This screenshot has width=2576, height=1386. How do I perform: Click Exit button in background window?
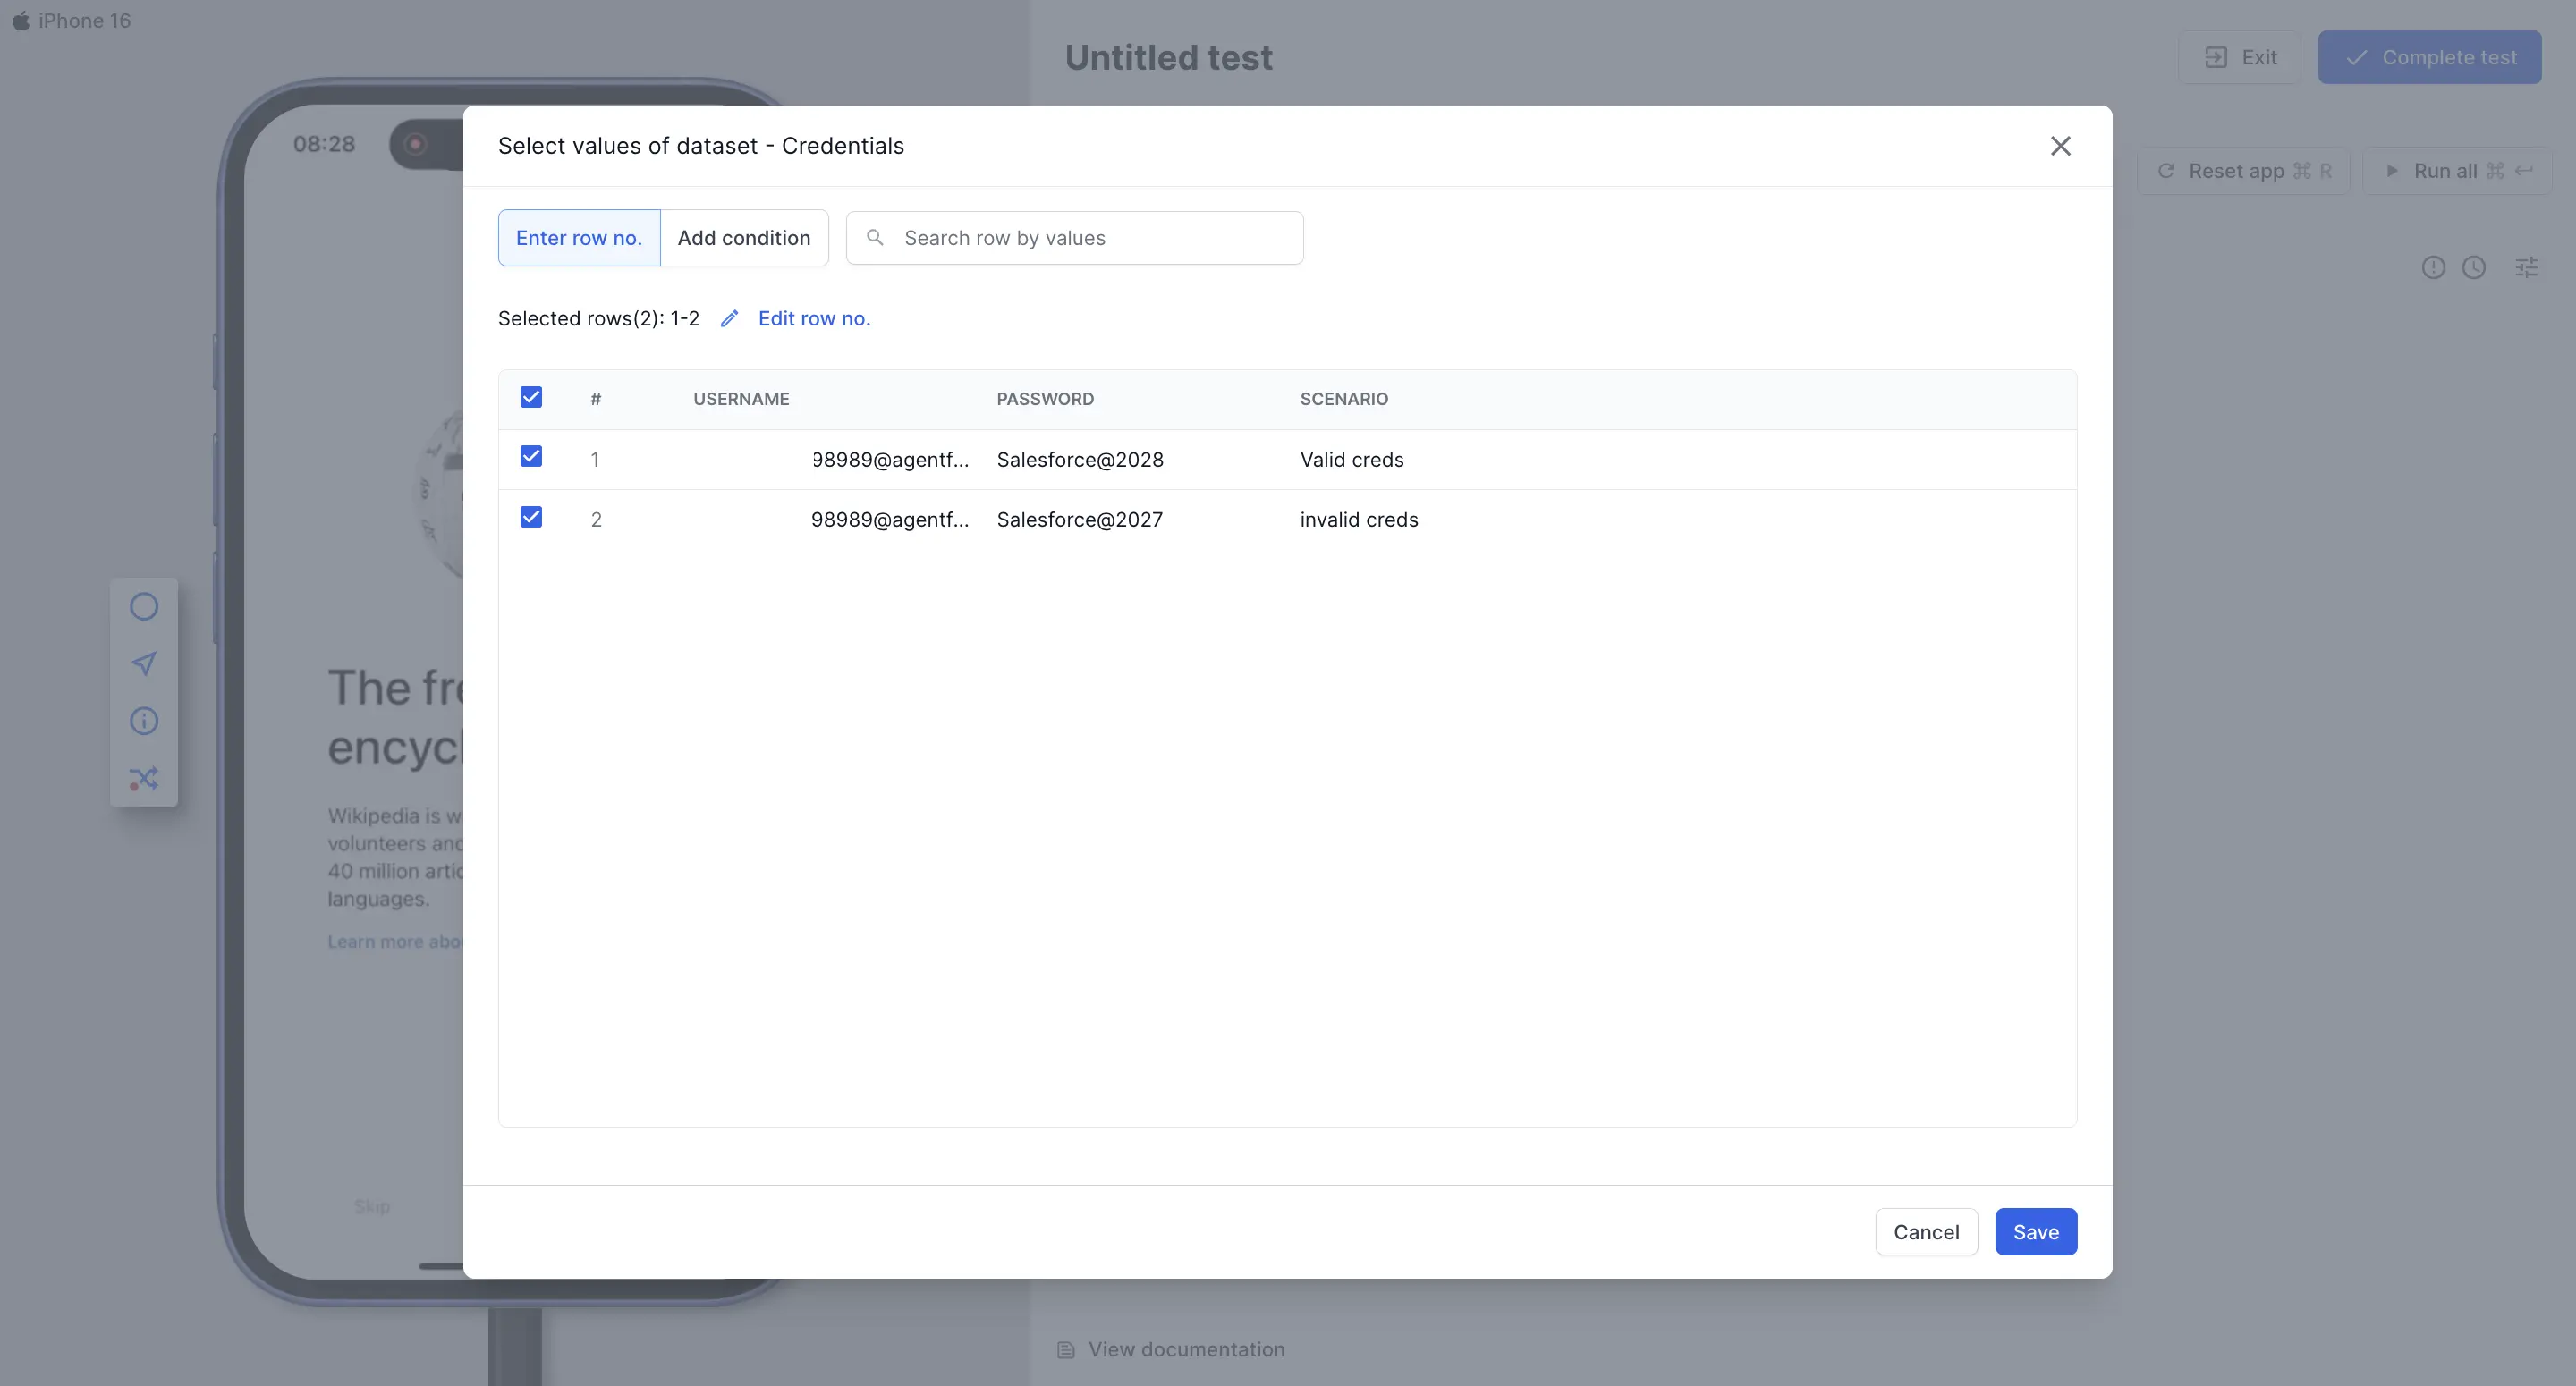[2240, 57]
